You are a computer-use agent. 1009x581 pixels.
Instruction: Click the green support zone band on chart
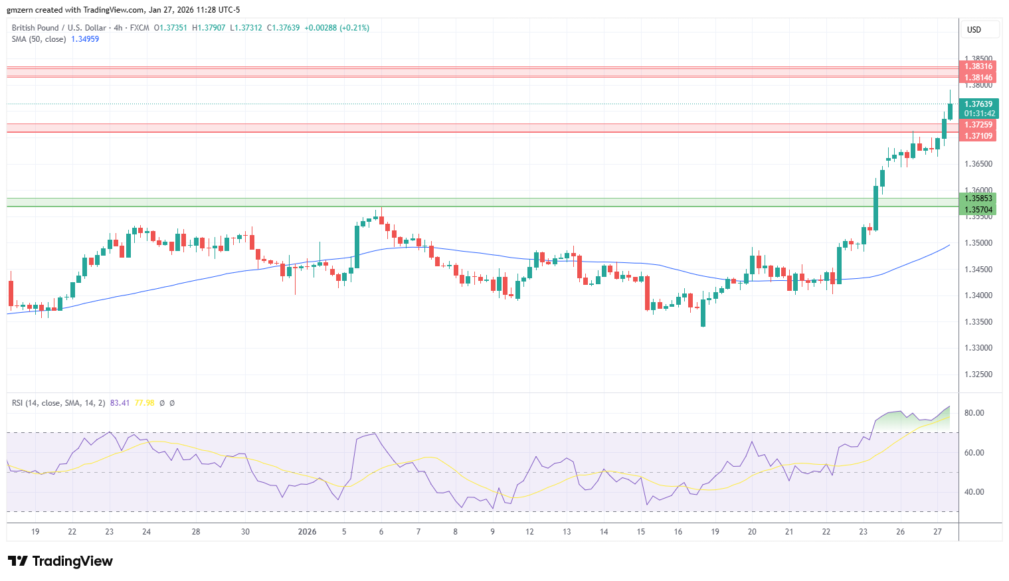483,203
